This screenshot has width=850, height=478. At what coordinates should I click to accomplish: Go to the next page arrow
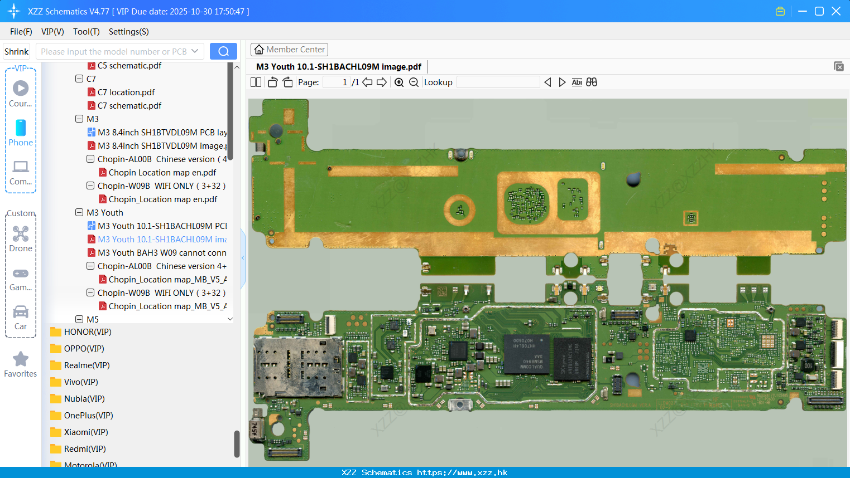tap(382, 82)
